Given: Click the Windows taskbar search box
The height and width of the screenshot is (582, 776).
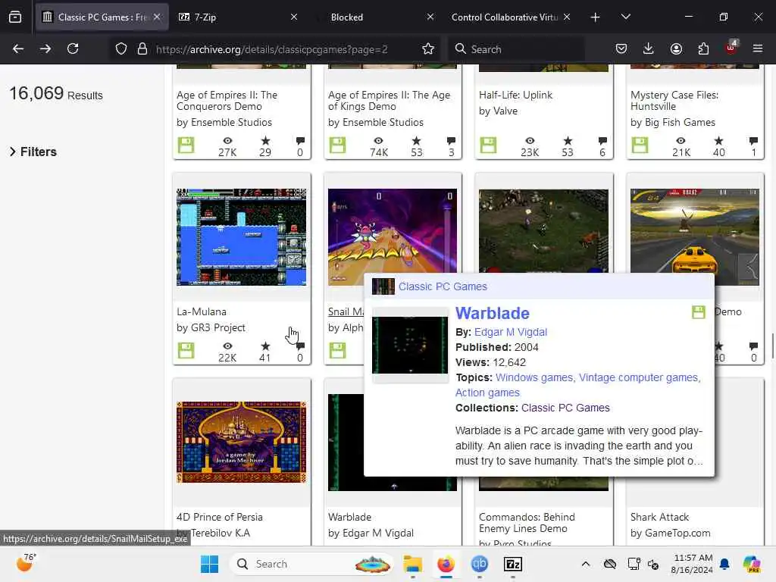Looking at the screenshot, I should pyautogui.click(x=311, y=564).
